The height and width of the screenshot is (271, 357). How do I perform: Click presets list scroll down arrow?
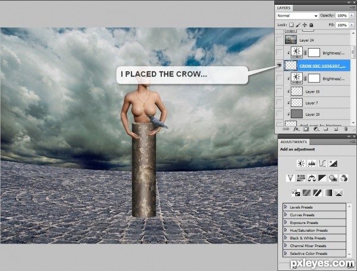(349, 254)
